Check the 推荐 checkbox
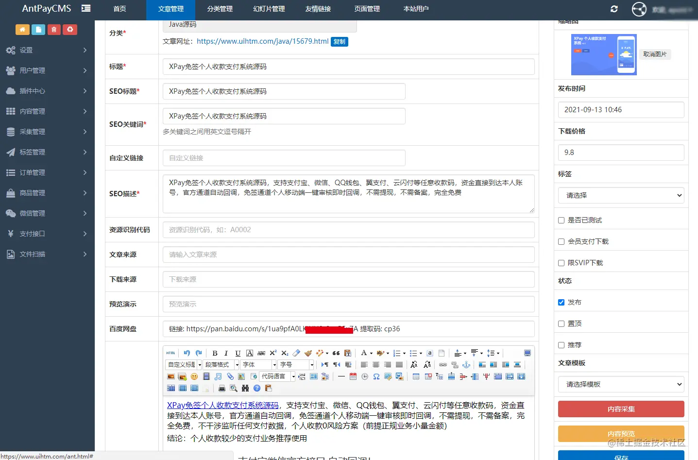This screenshot has width=698, height=460. 562,345
